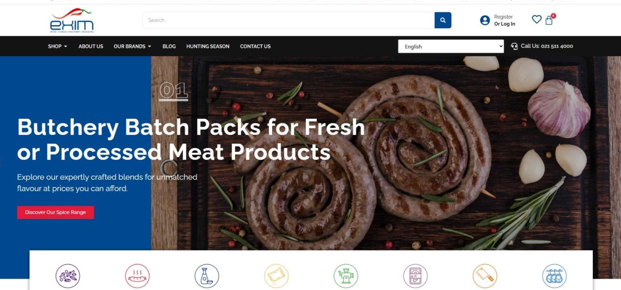This screenshot has height=290, width=621.
Task: Click the Discover Our Spice Range button
Action: (x=55, y=213)
